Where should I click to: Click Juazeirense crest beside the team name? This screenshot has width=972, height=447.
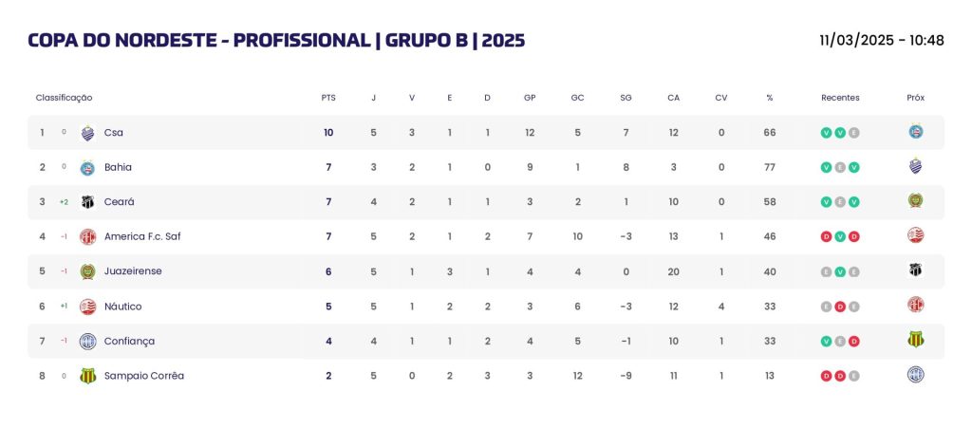(88, 271)
